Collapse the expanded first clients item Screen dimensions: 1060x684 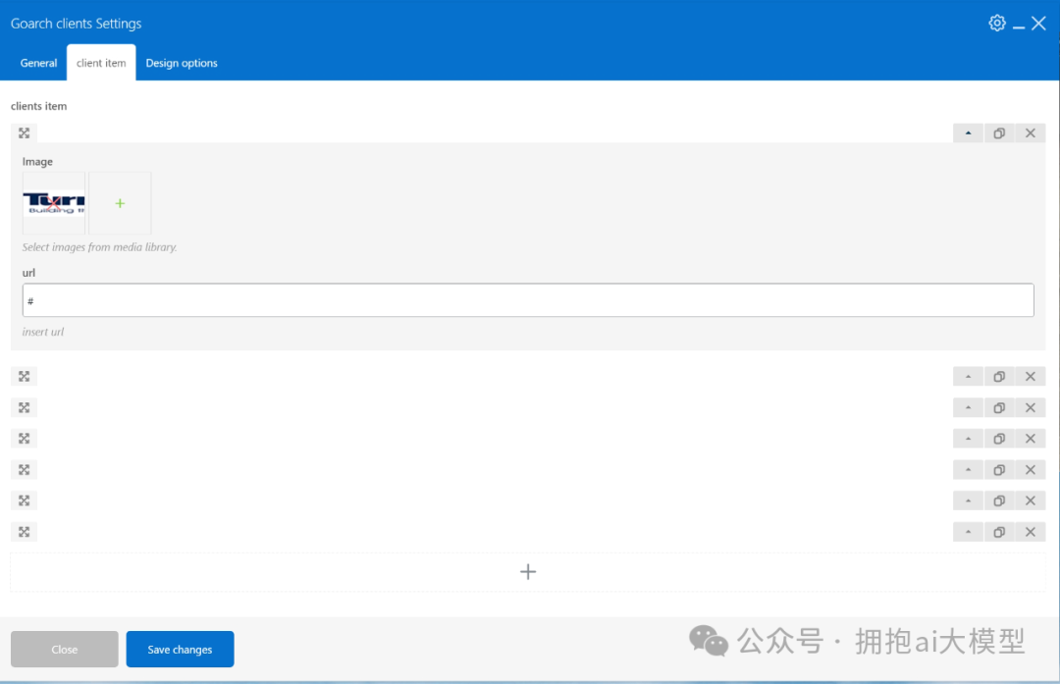pos(968,132)
